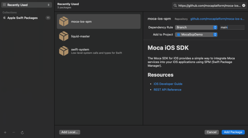
Task: Select Recently Used in the sidebar
Action: pos(27,5)
